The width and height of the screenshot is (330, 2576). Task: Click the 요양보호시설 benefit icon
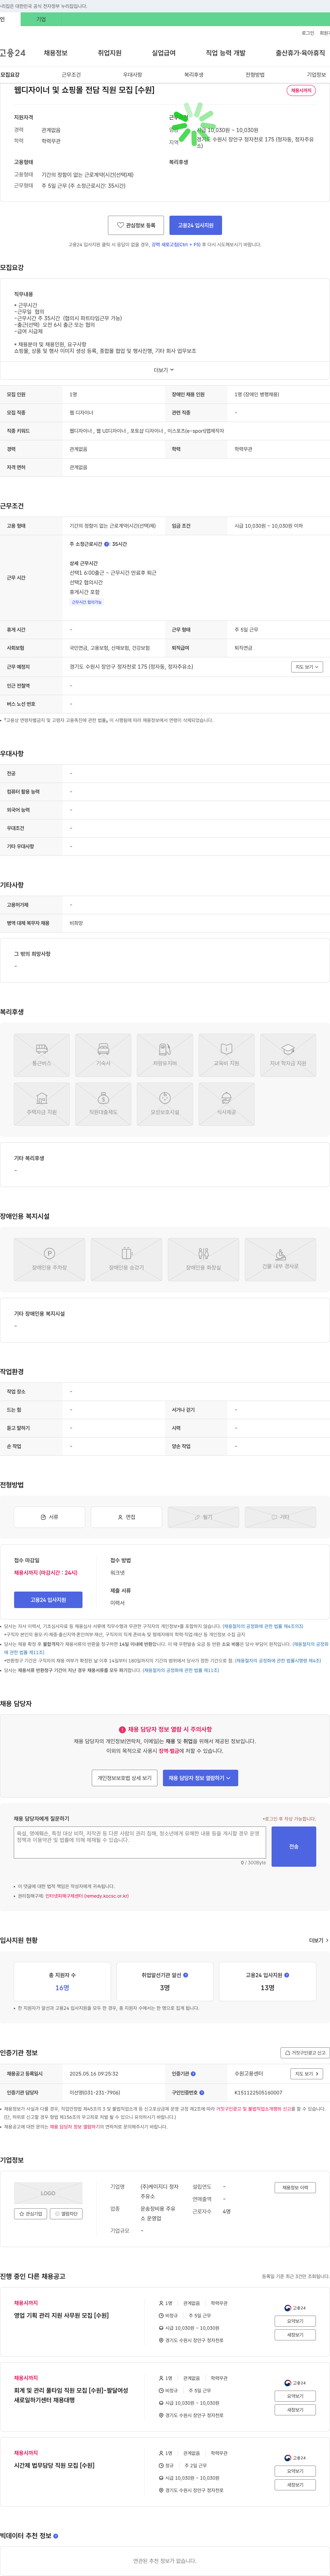[x=165, y=1105]
